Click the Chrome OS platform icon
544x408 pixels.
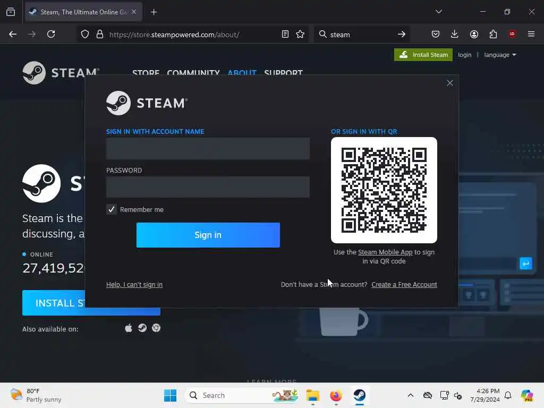coord(156,328)
